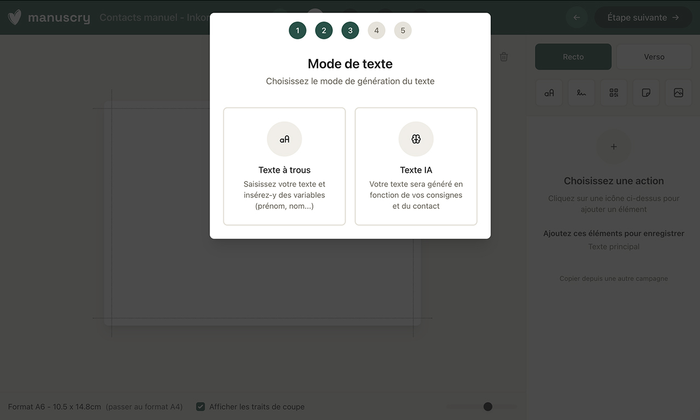
Task: Click the text tool icon in sidebar
Action: click(549, 93)
